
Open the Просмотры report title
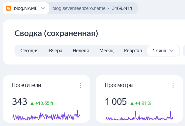119,85
